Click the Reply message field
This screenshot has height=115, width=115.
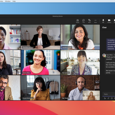(x=109, y=94)
